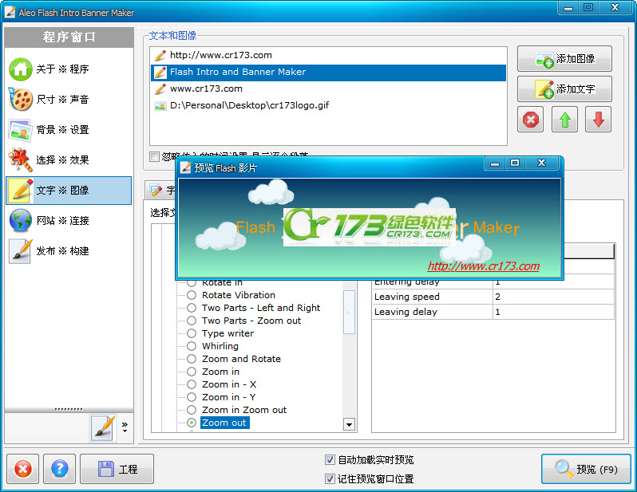Open the 背景 ※ 设置 section
The height and width of the screenshot is (492, 637).
pos(69,130)
